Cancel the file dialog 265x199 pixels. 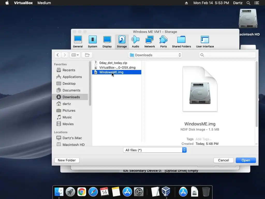coord(223,160)
